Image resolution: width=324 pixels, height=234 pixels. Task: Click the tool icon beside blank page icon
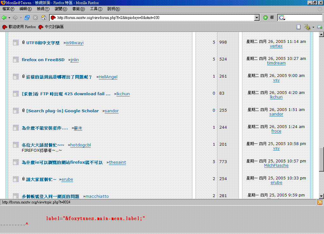(307, 27)
